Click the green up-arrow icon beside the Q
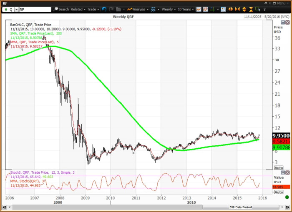Viewport: 292px width, 212px height. pos(6,9)
